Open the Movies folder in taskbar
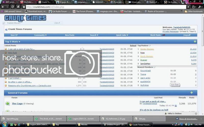This screenshot has width=204, height=127. (89, 124)
